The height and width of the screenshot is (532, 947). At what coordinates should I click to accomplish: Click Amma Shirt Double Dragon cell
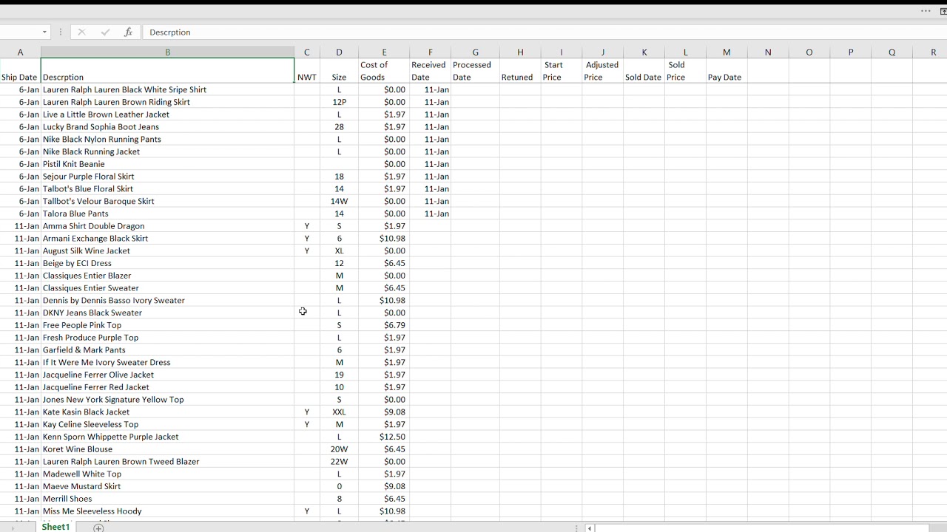[x=167, y=226]
